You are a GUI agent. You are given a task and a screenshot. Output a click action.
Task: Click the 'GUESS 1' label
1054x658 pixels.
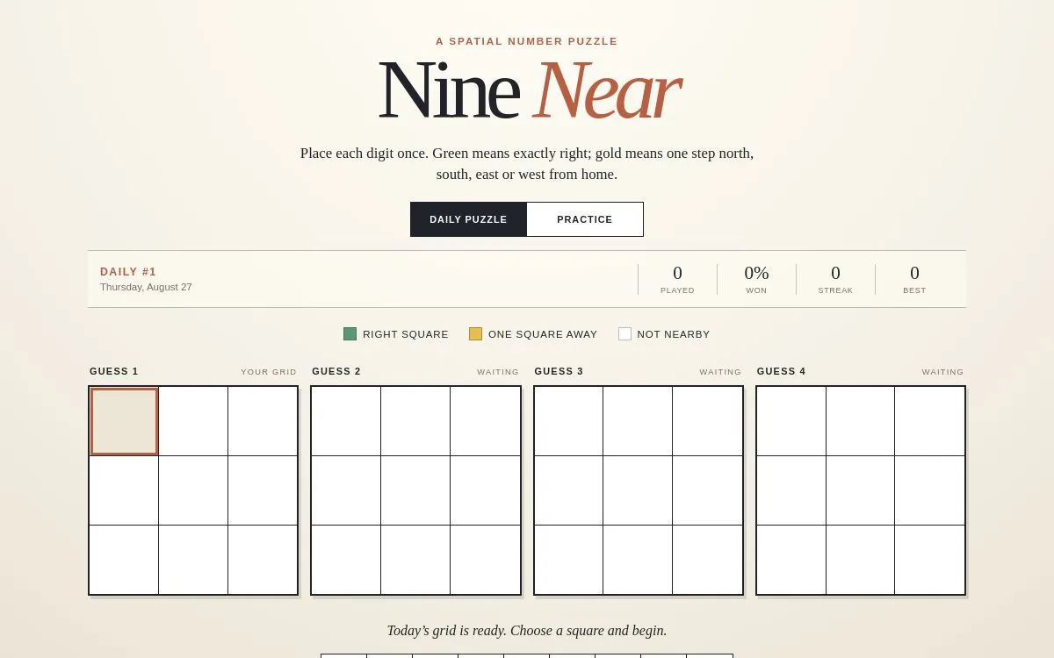point(114,371)
